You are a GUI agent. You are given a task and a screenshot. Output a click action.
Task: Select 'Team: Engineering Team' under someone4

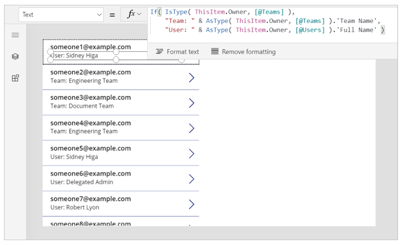point(84,131)
